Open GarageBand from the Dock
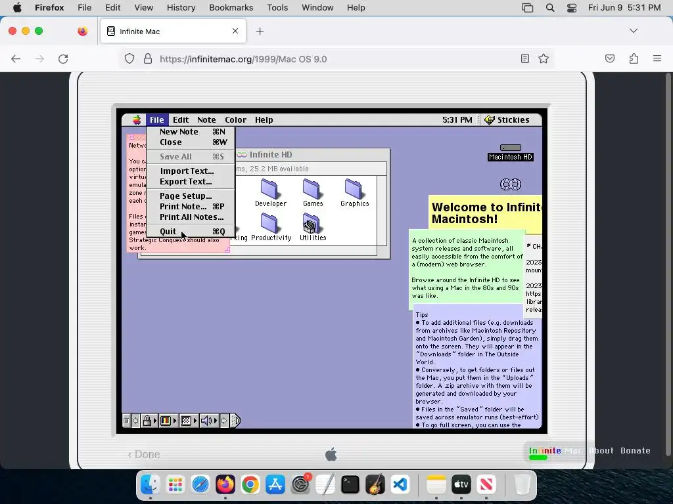This screenshot has height=504, width=673. click(375, 485)
